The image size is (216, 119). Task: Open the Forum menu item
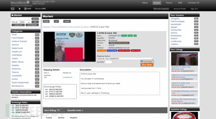tap(169, 3)
